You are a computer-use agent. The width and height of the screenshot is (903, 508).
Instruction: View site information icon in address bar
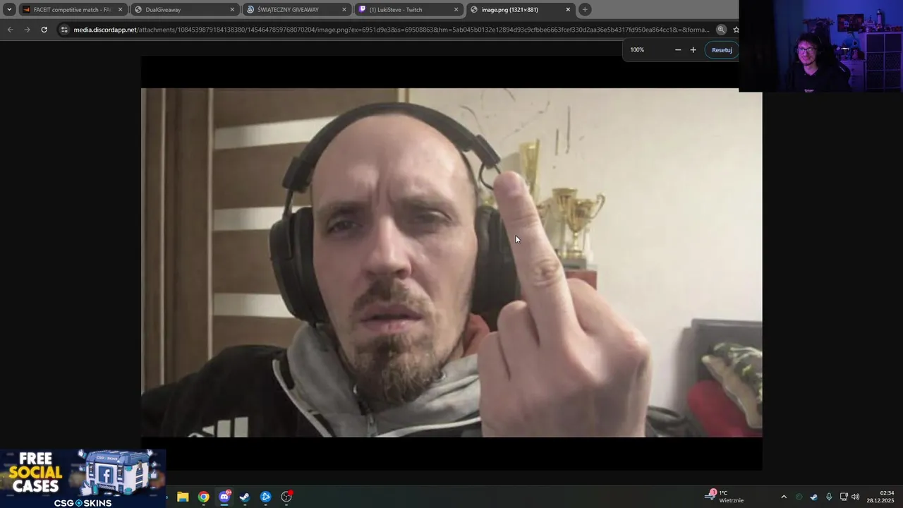65,30
